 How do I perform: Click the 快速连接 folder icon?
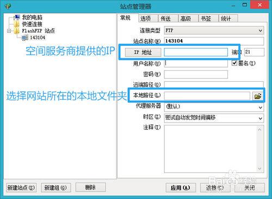16,24
